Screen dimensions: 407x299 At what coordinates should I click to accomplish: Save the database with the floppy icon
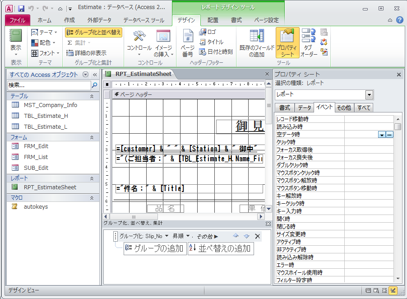coord(21,9)
